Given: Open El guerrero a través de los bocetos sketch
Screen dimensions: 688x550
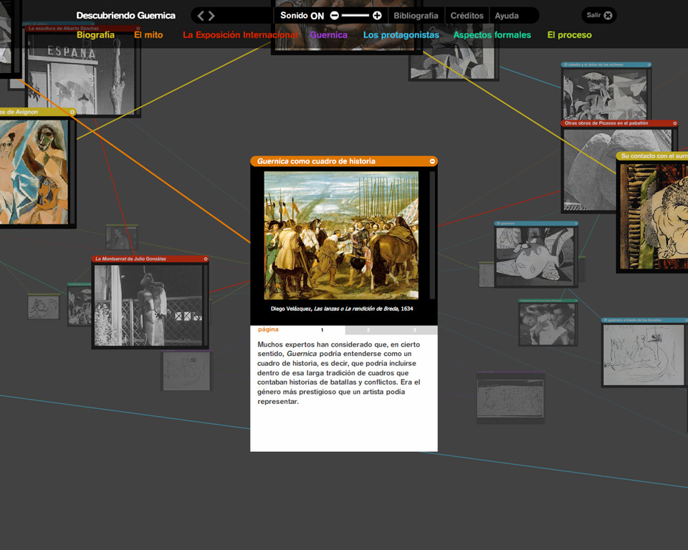Looking at the screenshot, I should 644,354.
